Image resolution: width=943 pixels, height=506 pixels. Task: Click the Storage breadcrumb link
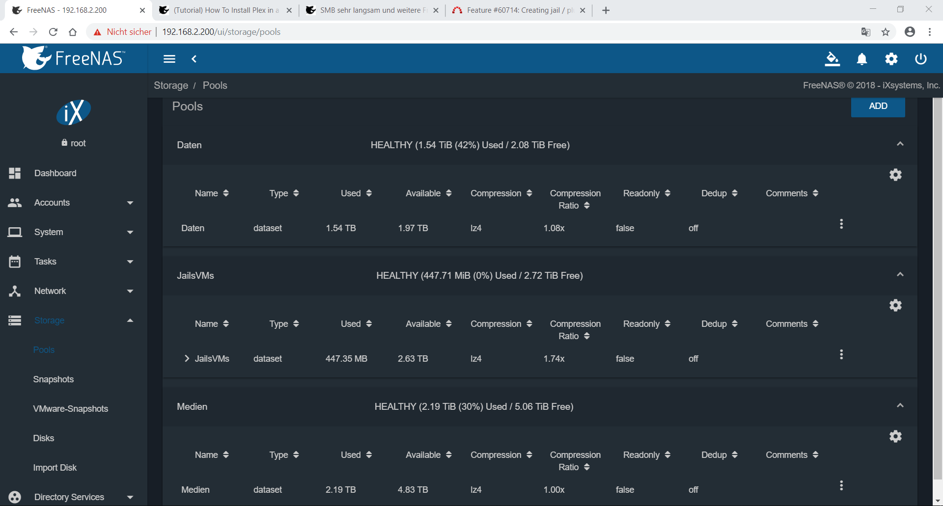click(171, 85)
